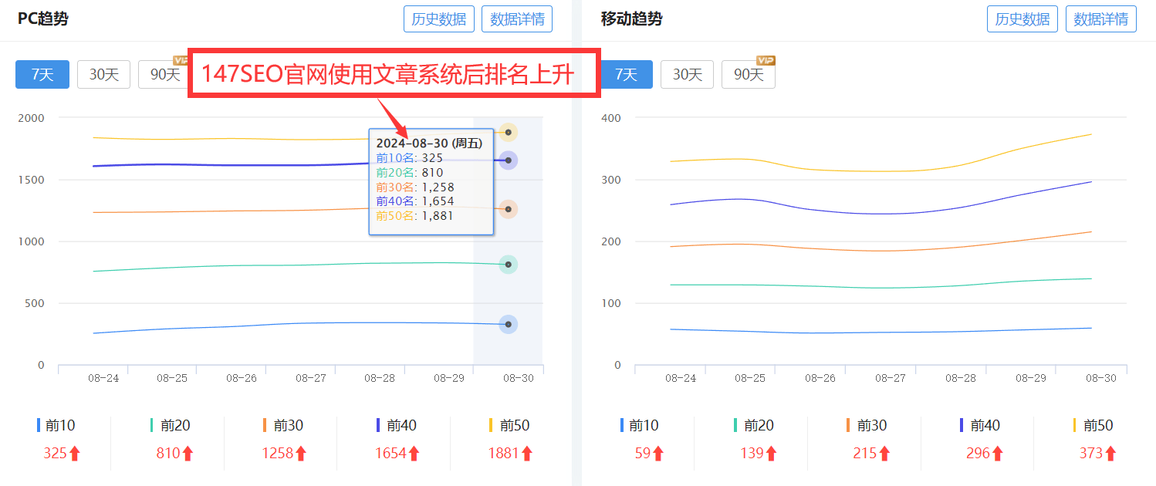Open 数据详情 in PC趋势 panel
The width and height of the screenshot is (1156, 486).
517,19
